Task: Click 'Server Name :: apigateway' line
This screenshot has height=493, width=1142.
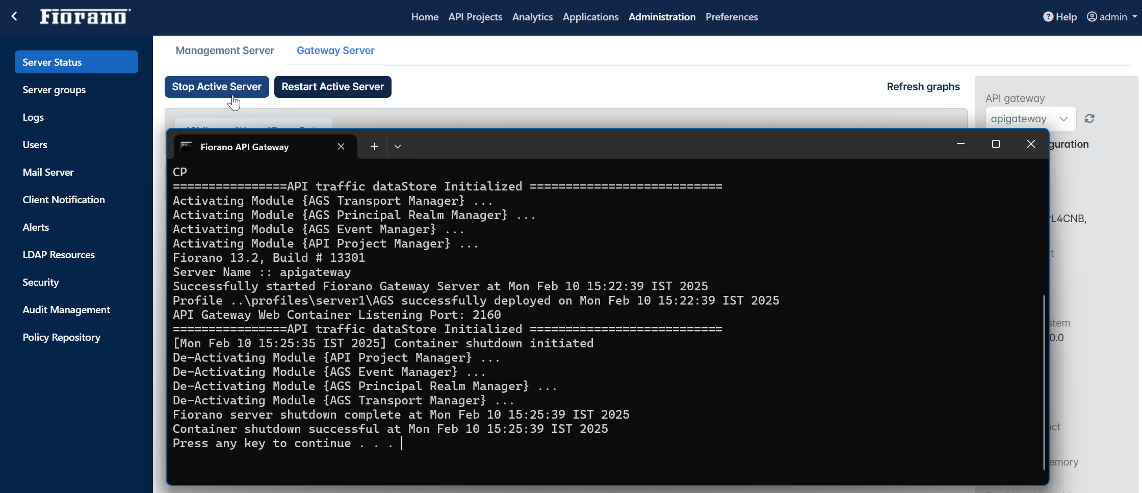Action: pos(262,272)
